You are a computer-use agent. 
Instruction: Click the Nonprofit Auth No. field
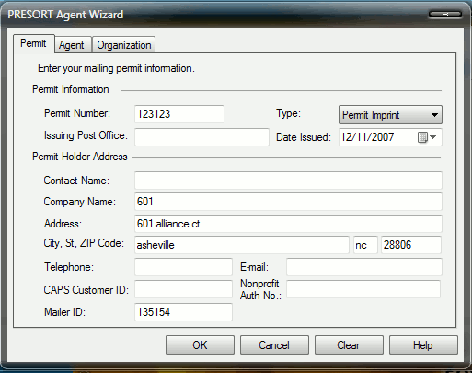coord(363,289)
